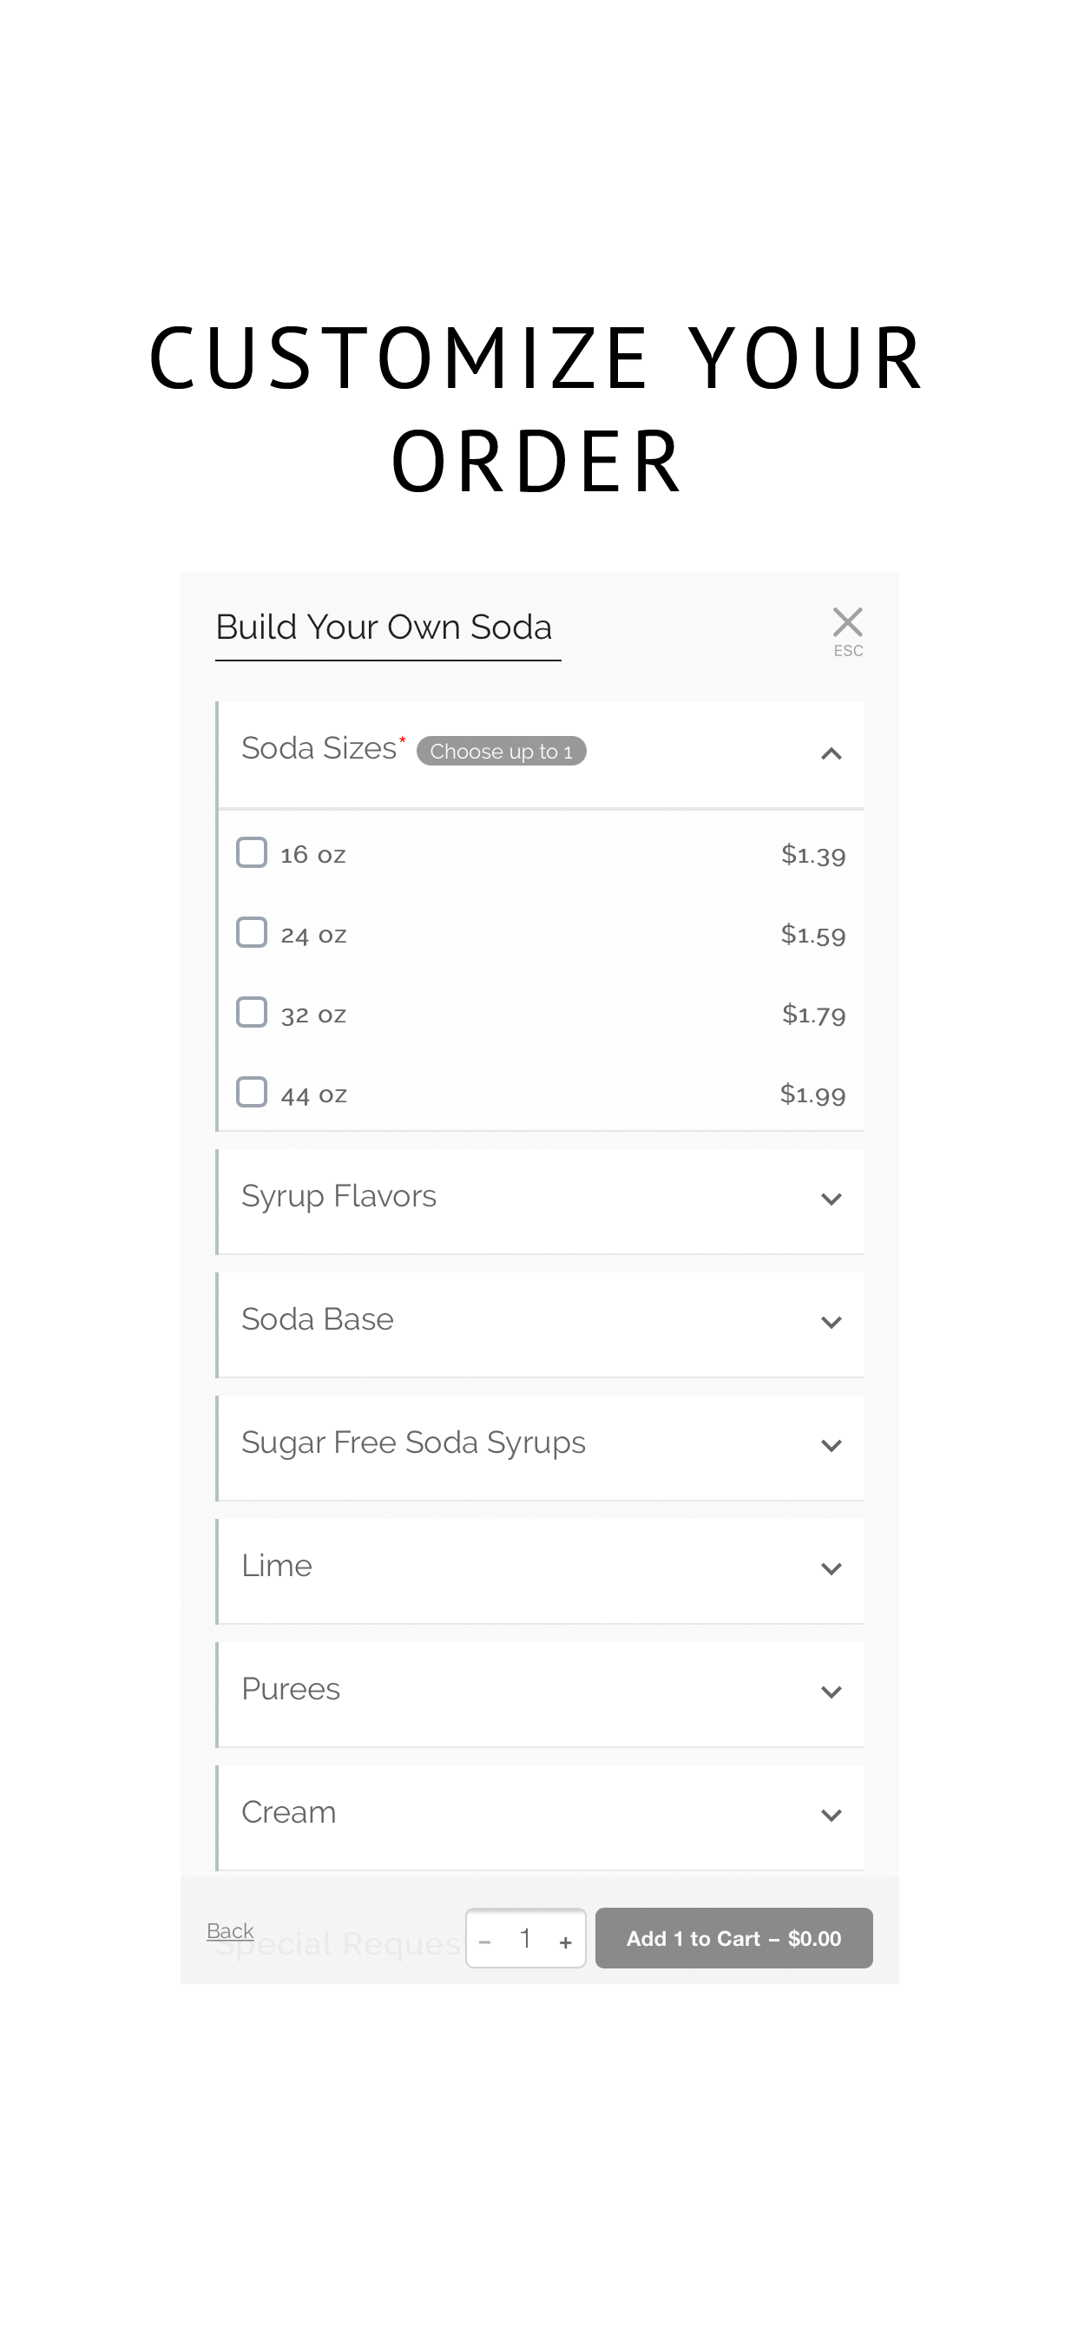Expand the Cream chevron icon

pyautogui.click(x=831, y=1815)
